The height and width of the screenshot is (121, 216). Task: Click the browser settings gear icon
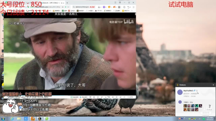[x=124, y=7]
